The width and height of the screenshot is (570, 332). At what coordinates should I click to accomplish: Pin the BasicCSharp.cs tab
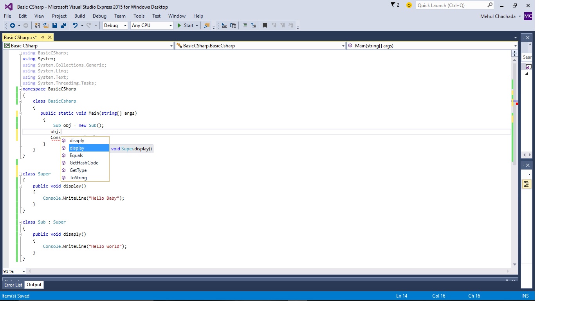[42, 37]
